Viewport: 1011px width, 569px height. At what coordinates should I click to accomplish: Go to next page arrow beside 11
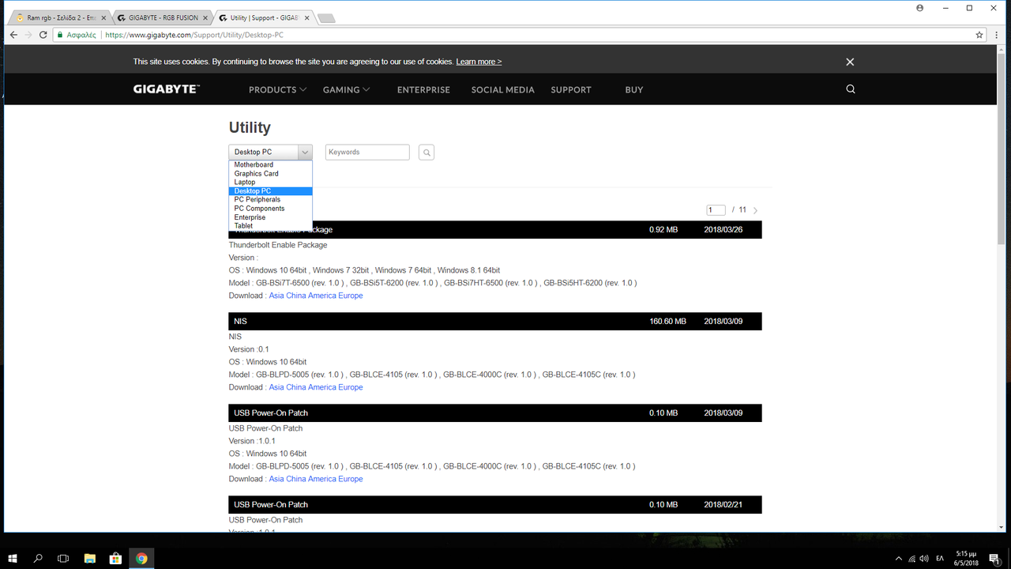tap(756, 210)
